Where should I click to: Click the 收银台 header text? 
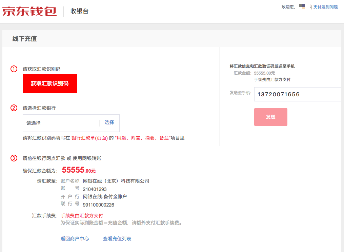[x=79, y=11]
